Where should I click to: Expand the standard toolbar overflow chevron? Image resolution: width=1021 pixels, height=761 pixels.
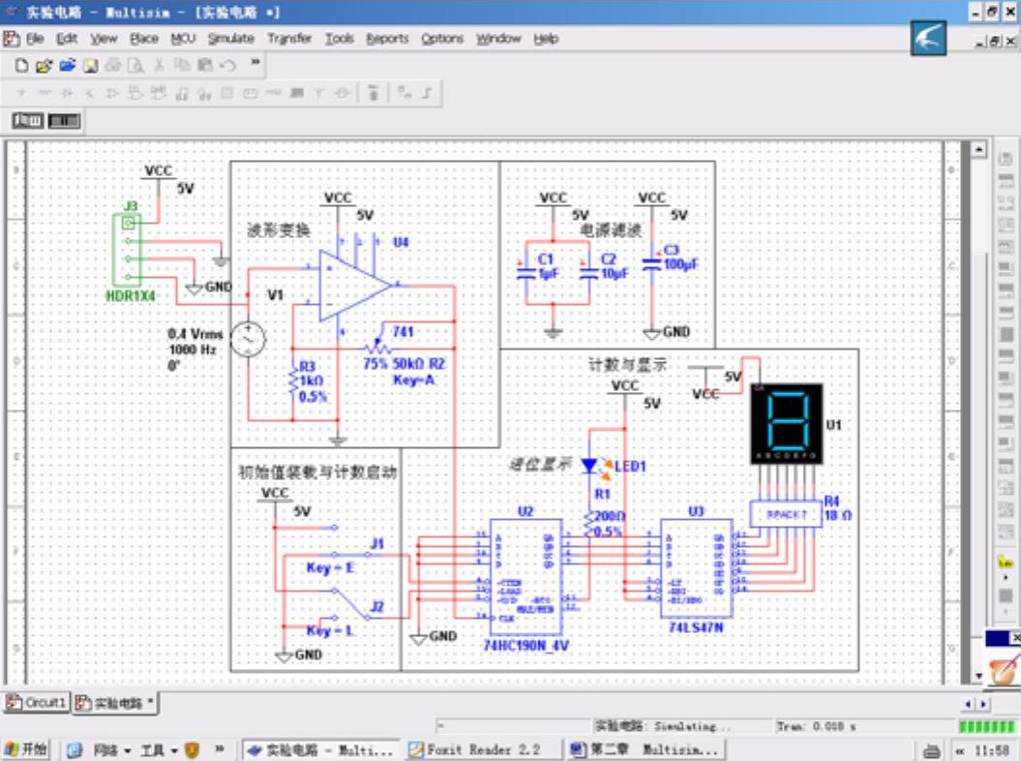click(x=255, y=62)
